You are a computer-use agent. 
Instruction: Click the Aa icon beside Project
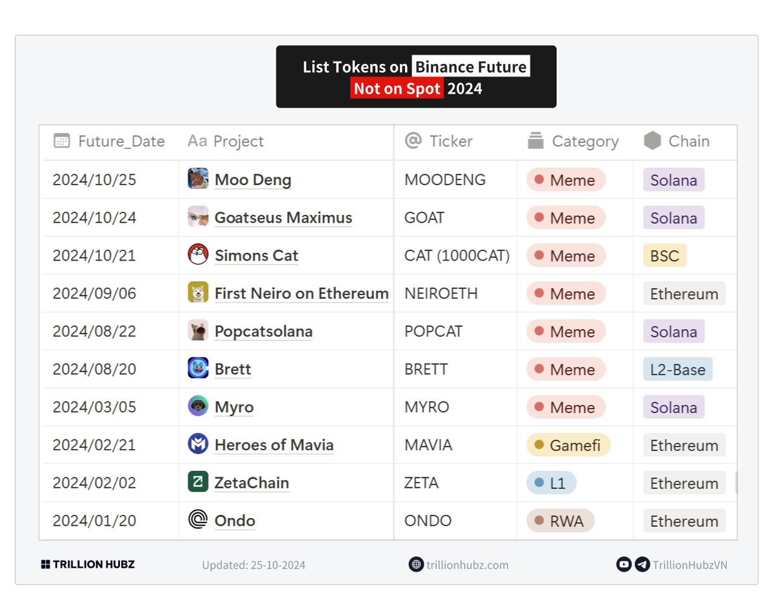coord(197,141)
